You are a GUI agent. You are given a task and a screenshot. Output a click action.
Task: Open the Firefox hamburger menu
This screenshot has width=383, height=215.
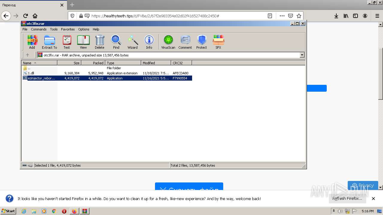point(377,16)
